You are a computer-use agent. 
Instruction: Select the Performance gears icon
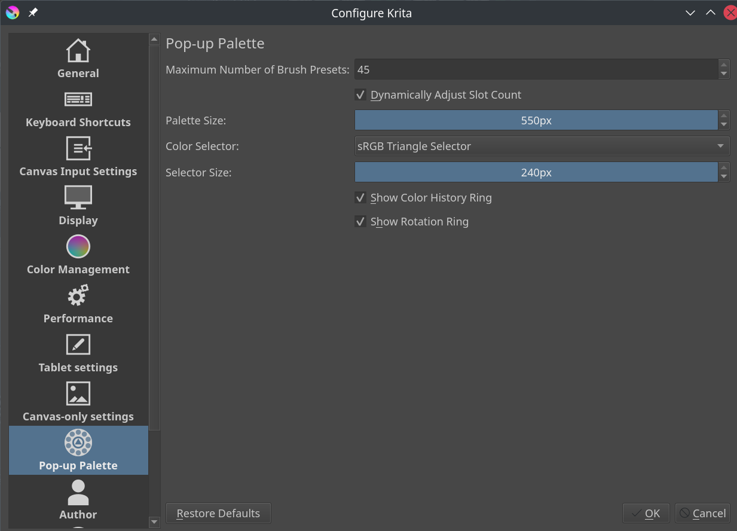(78, 295)
